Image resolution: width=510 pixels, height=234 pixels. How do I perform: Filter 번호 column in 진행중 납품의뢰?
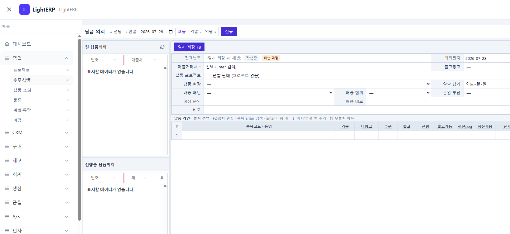(x=114, y=178)
